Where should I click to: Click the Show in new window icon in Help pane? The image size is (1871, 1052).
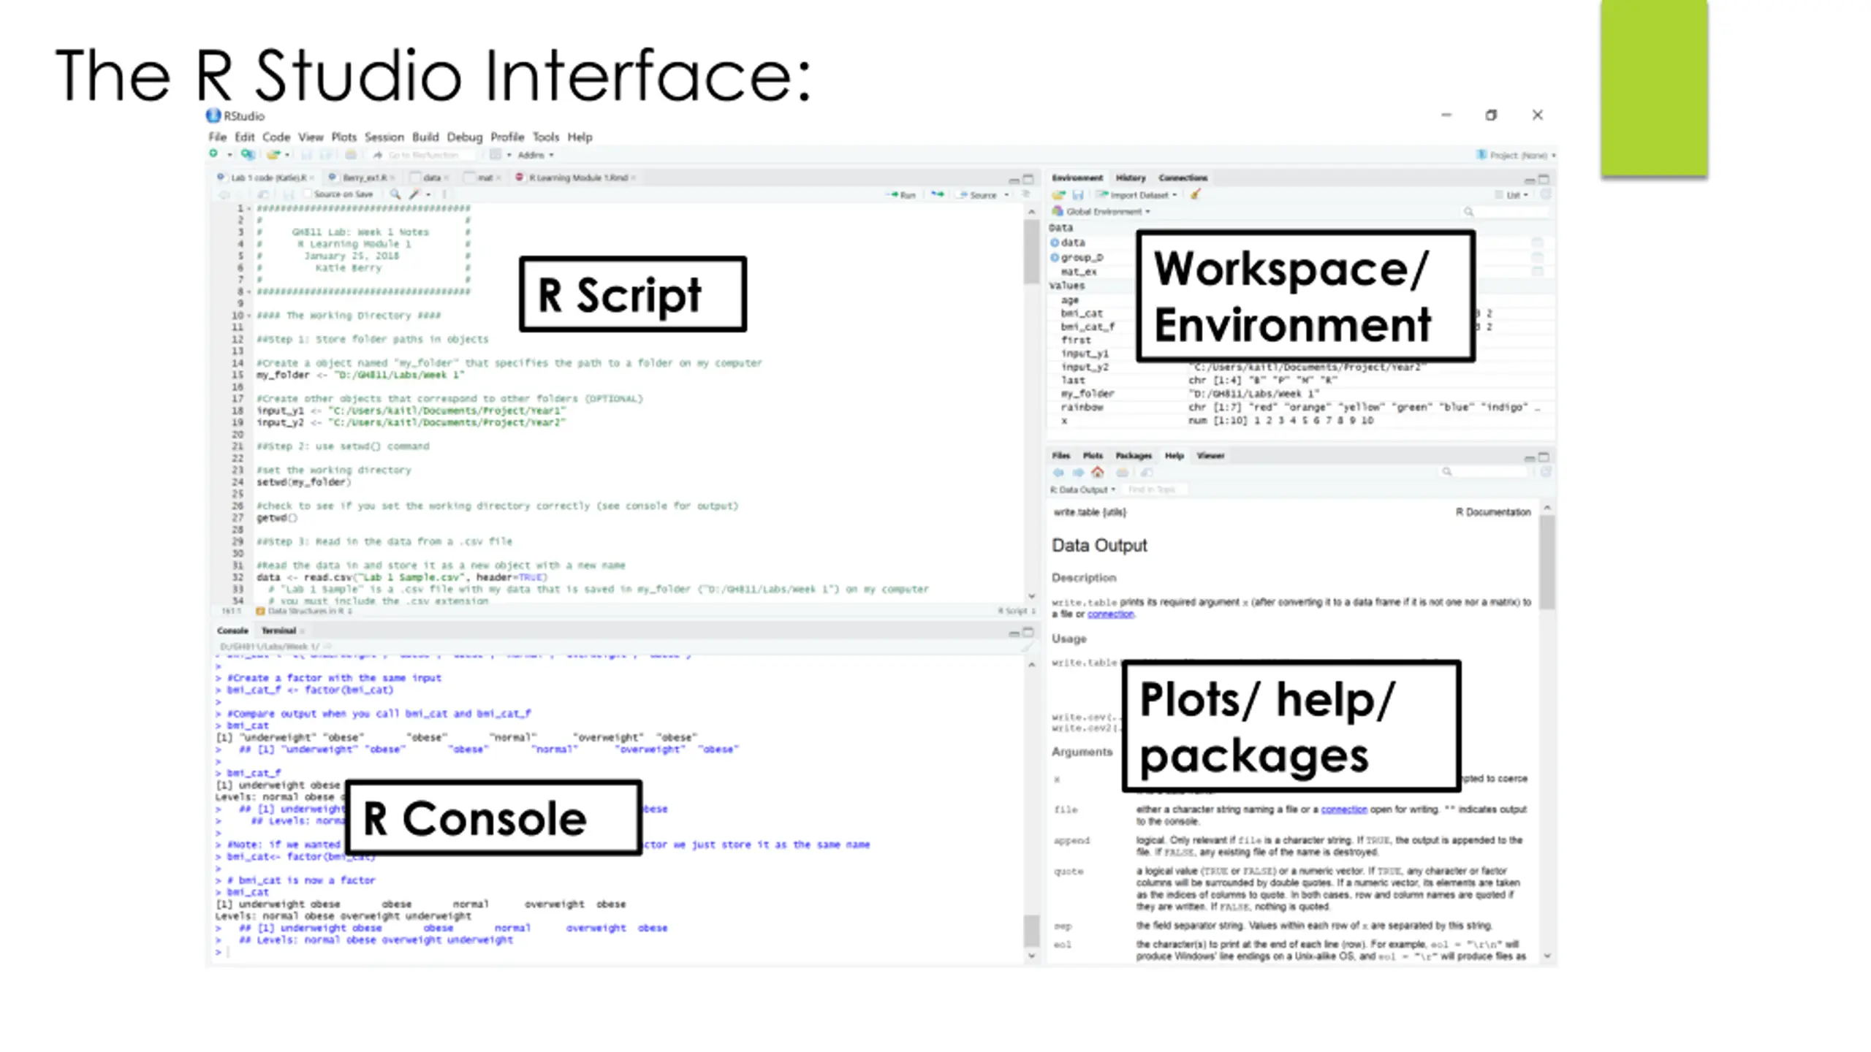point(1147,473)
